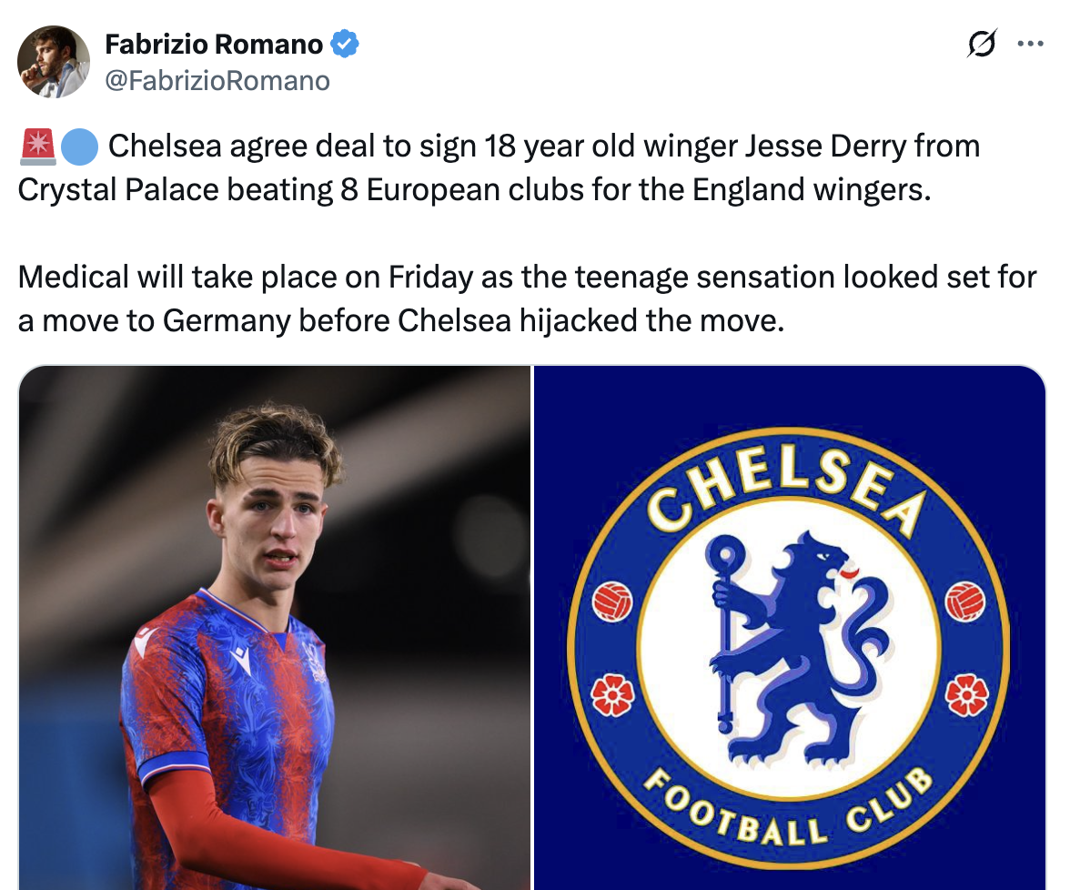
Task: Click the paragraph about Friday medical
Action: coord(527,298)
